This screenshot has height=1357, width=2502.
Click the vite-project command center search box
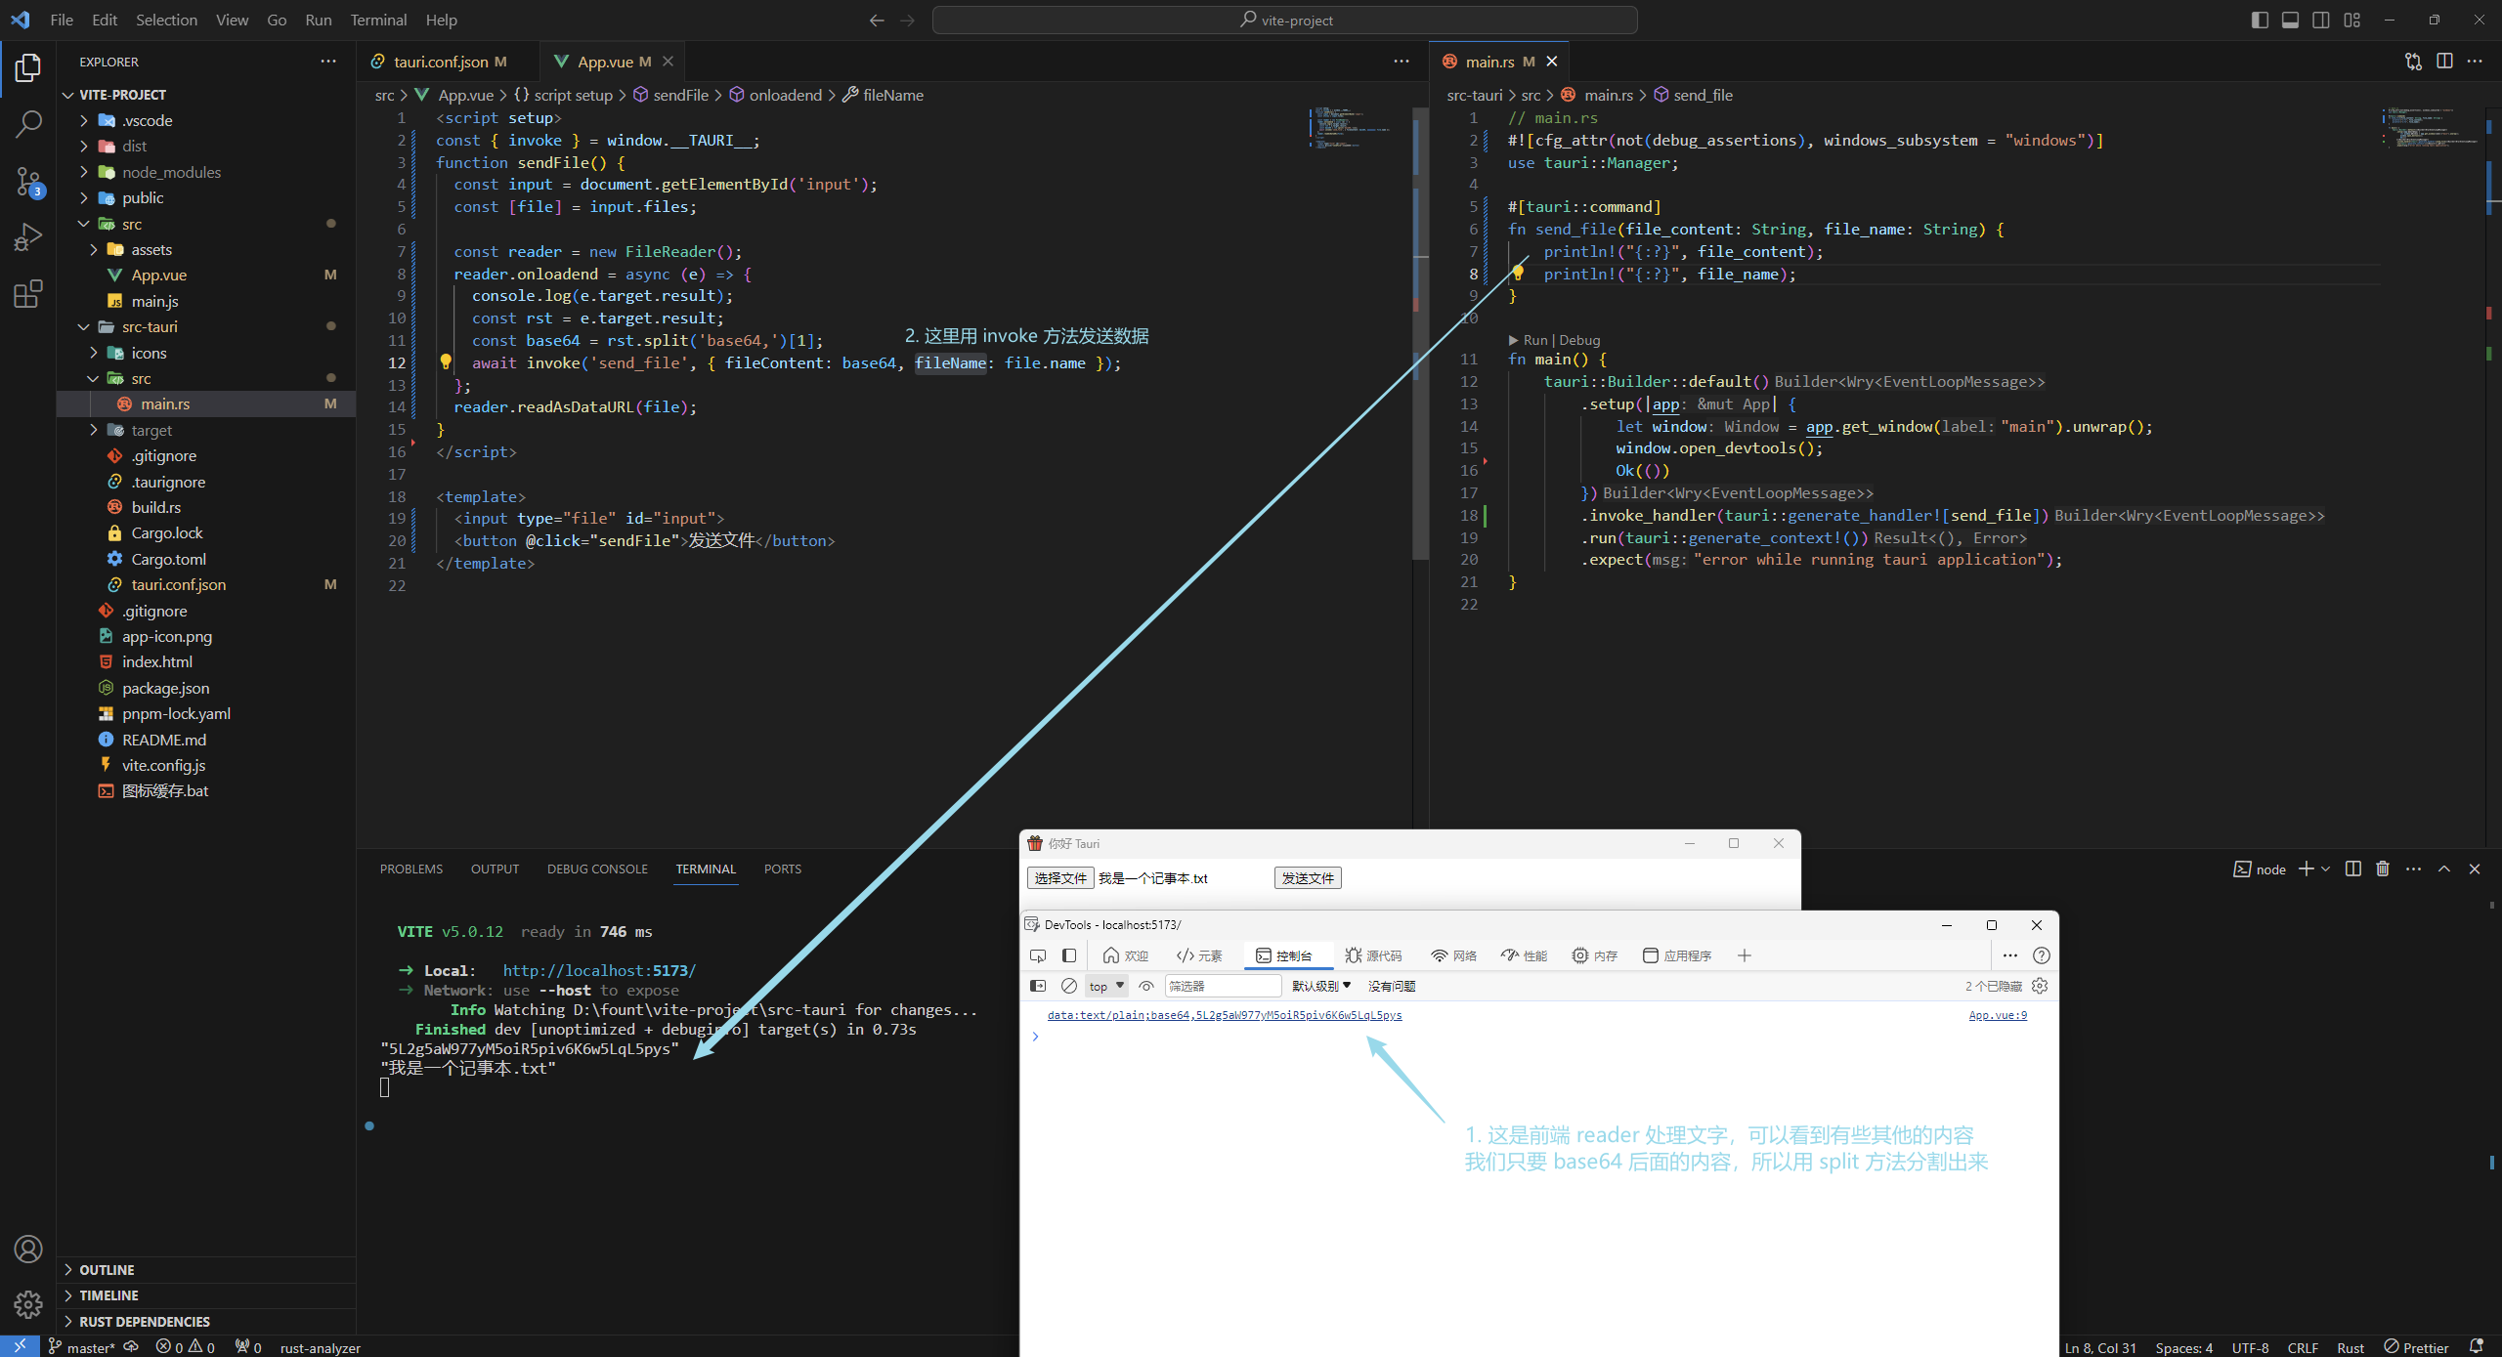(1284, 20)
